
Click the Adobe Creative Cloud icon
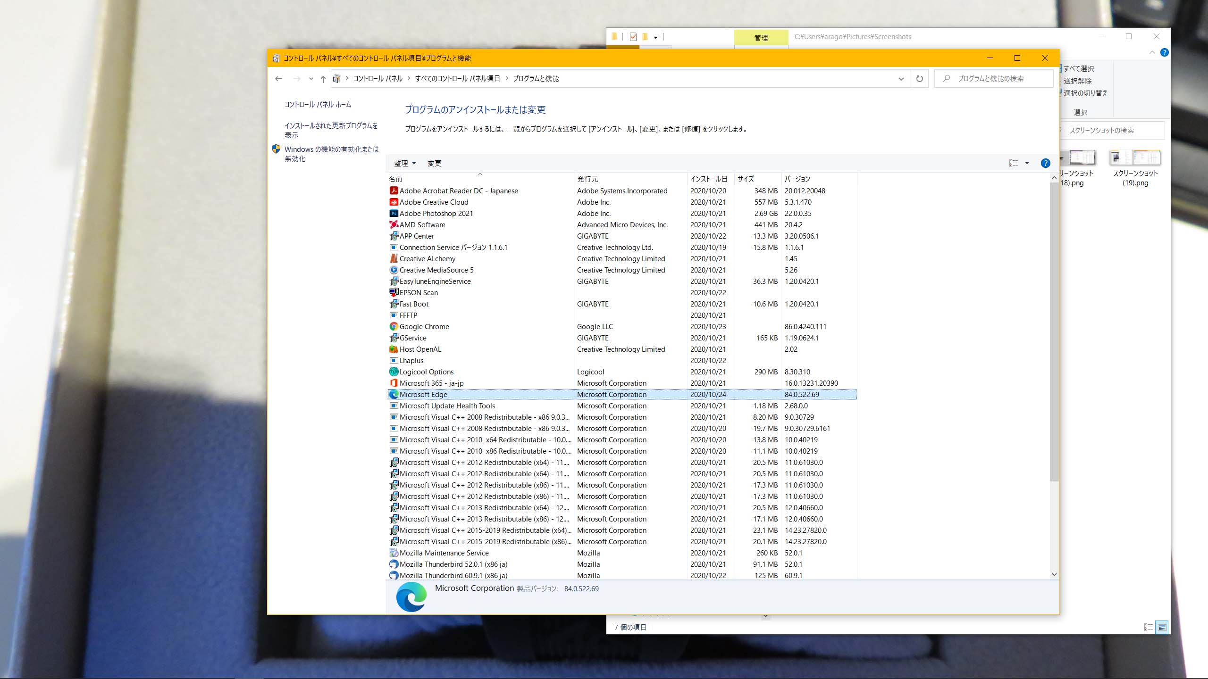(x=394, y=202)
